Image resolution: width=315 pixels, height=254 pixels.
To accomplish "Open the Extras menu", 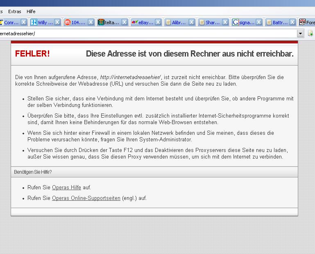I will click(14, 11).
